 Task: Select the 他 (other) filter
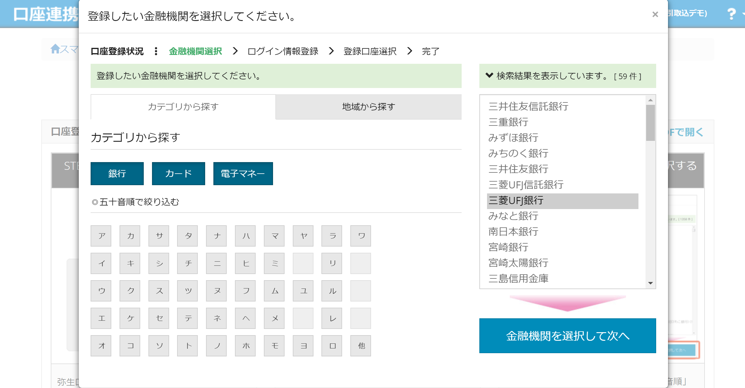click(361, 346)
